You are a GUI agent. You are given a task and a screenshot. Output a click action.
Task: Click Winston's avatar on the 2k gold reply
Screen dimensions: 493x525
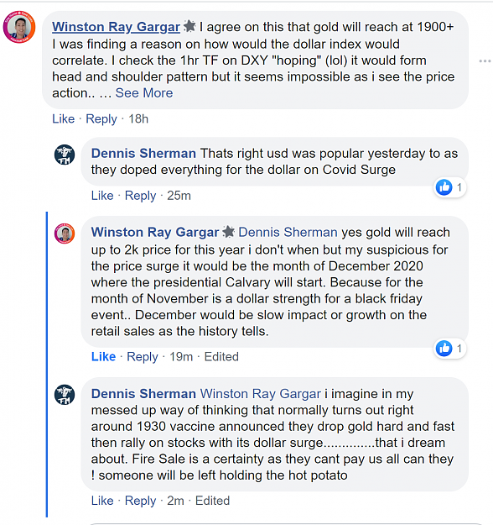(x=65, y=234)
